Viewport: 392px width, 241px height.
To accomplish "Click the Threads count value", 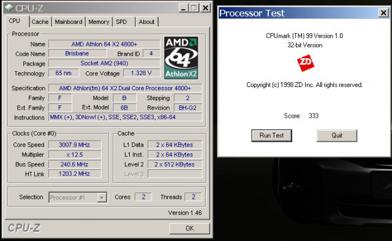I will (x=194, y=197).
